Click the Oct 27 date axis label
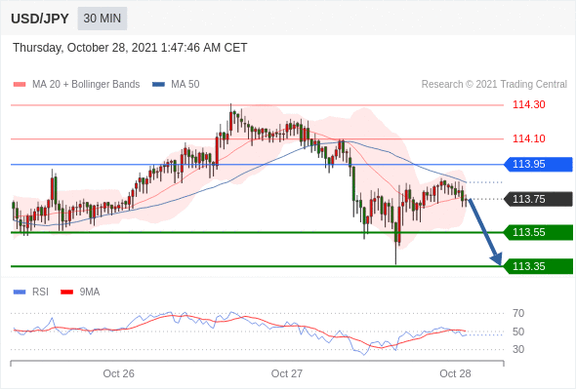This screenshot has width=576, height=390. click(287, 373)
